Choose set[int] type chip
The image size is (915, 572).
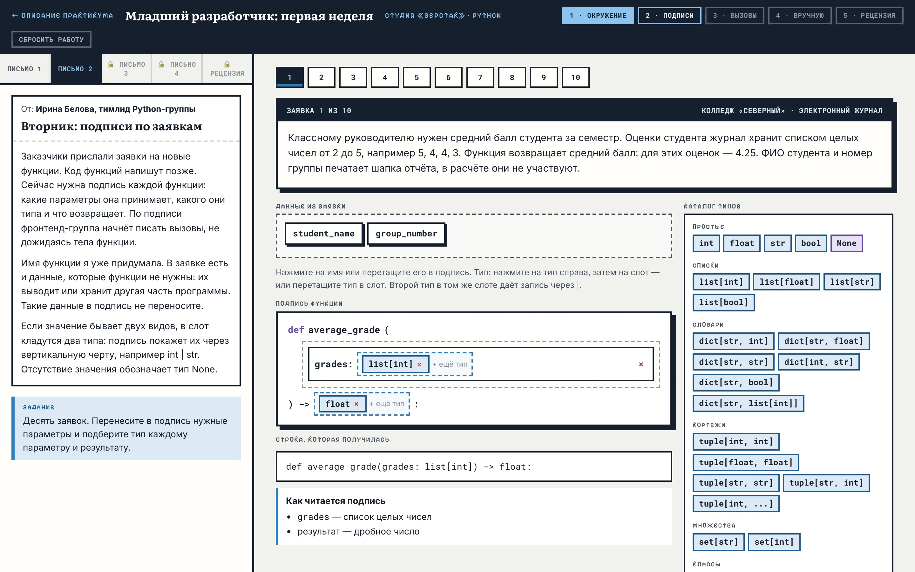click(774, 542)
